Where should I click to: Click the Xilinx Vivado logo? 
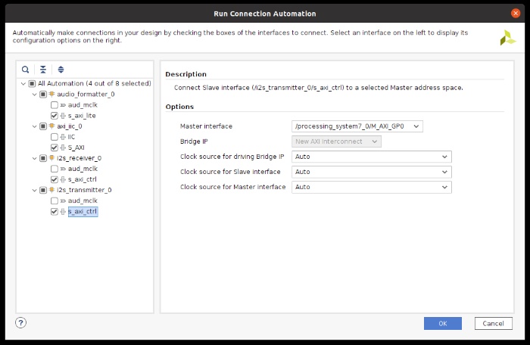tap(508, 38)
